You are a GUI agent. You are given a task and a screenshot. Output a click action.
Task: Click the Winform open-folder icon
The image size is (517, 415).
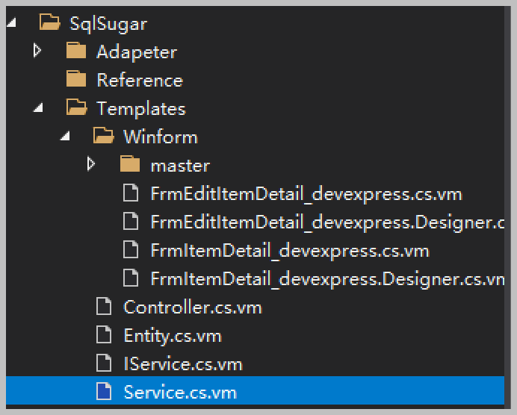click(103, 137)
